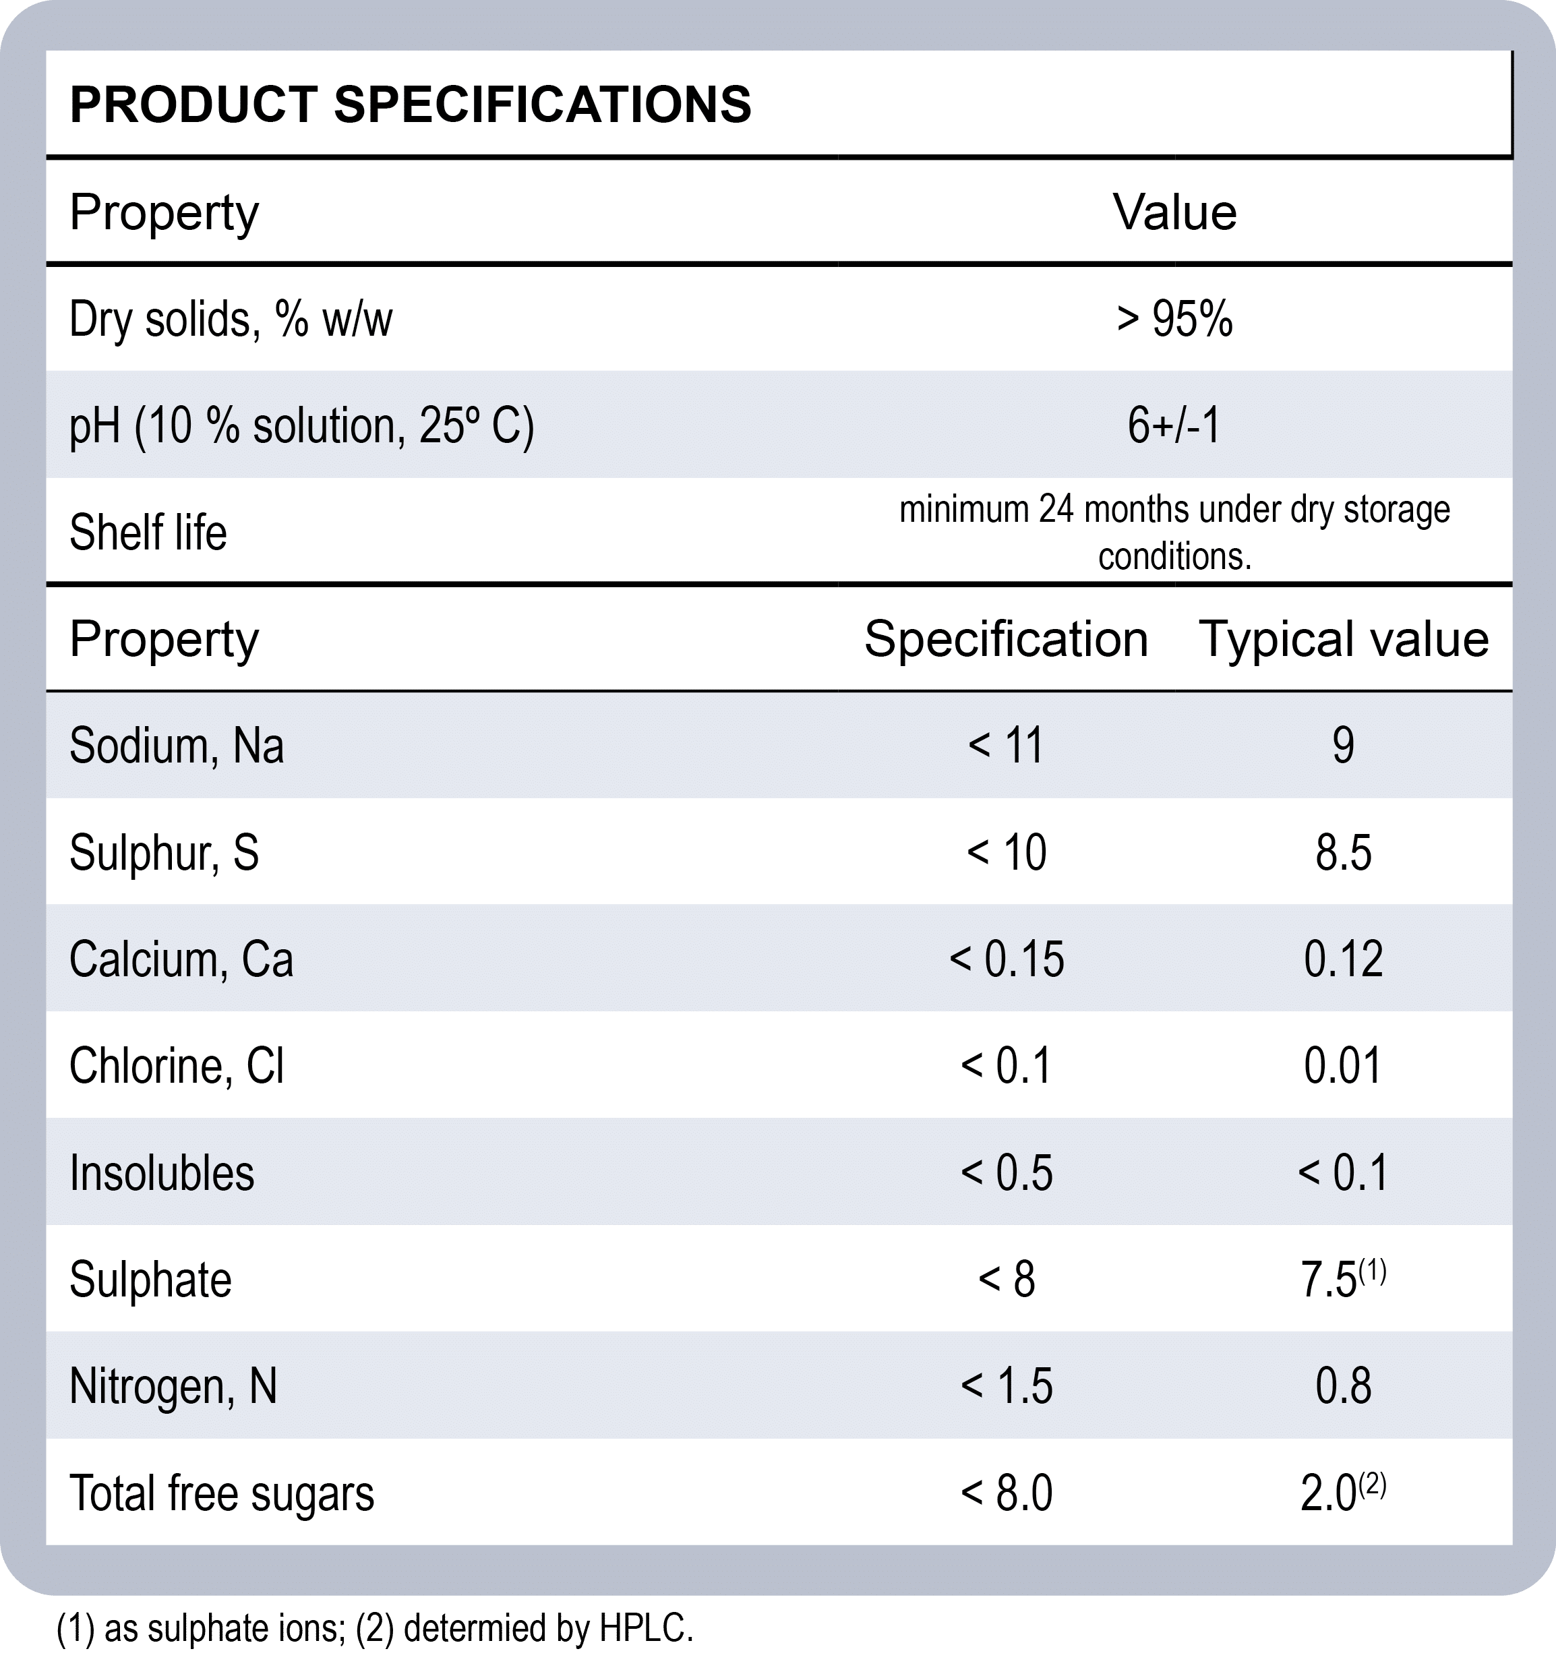Screen dimensions: 1556x1674
Task: Click the Sodium, Na row label
Action: [177, 746]
